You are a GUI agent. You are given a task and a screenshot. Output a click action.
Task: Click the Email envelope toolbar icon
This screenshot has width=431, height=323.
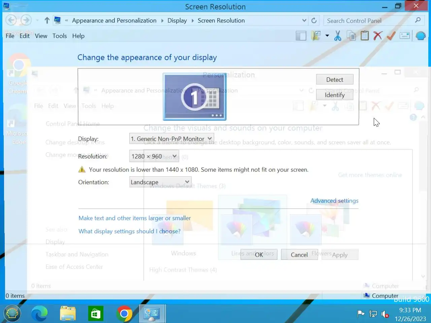(x=405, y=36)
